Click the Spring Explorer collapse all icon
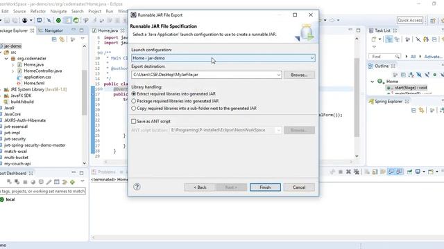444x249 pixels. click(x=413, y=111)
